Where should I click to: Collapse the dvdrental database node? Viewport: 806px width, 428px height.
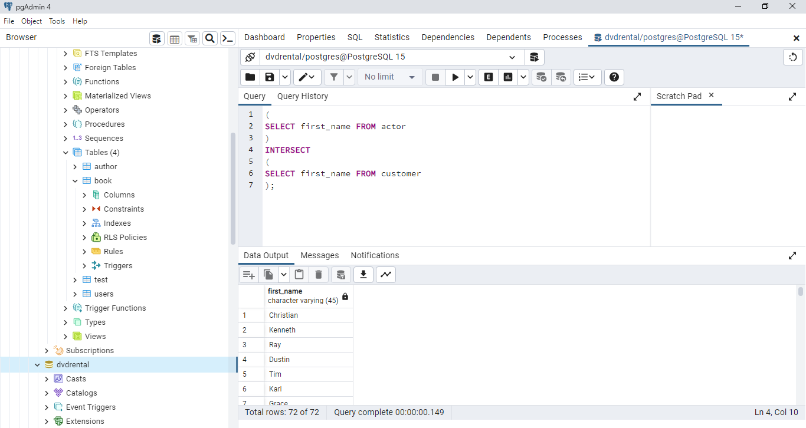pyautogui.click(x=37, y=365)
